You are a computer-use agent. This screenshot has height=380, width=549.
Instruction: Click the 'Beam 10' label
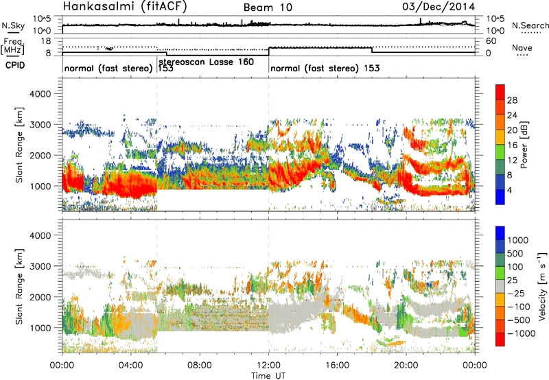pyautogui.click(x=268, y=8)
